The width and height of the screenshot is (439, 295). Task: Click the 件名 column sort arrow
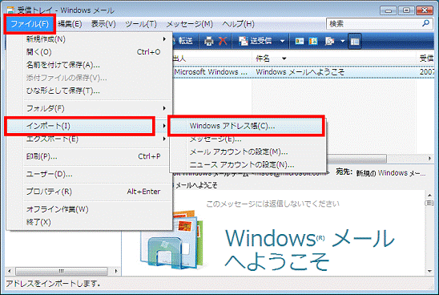(x=284, y=59)
